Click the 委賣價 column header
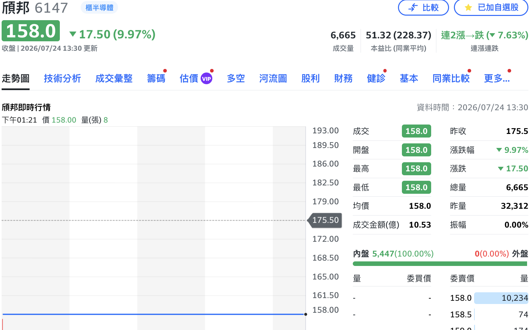The image size is (530, 330). (x=462, y=278)
